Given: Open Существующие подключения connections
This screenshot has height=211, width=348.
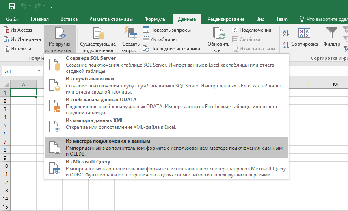Looking at the screenshot, I should tap(98, 40).
